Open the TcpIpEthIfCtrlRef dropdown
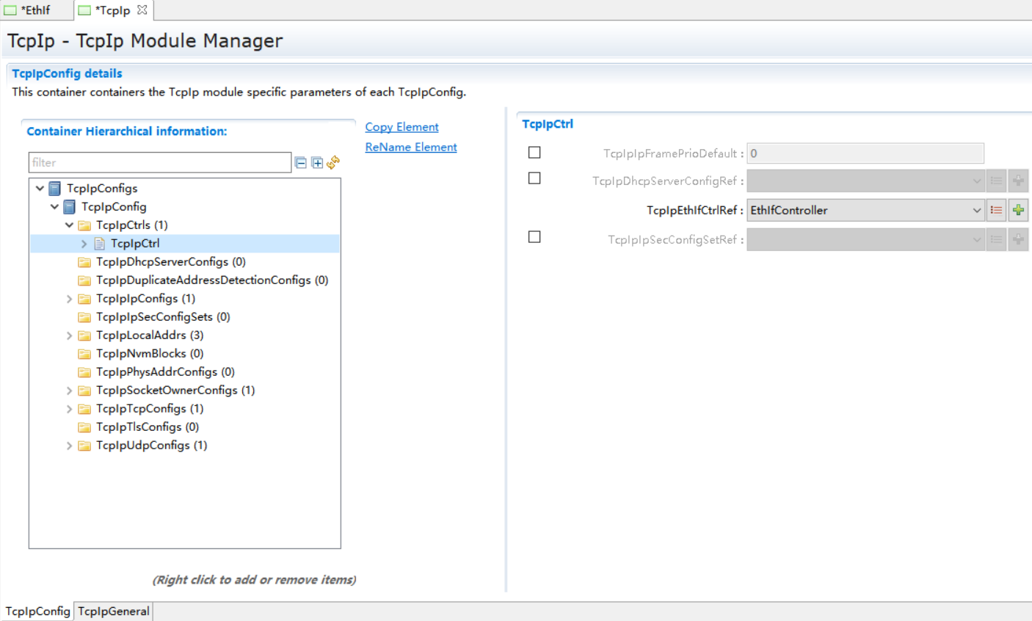The width and height of the screenshot is (1032, 621). tap(976, 210)
